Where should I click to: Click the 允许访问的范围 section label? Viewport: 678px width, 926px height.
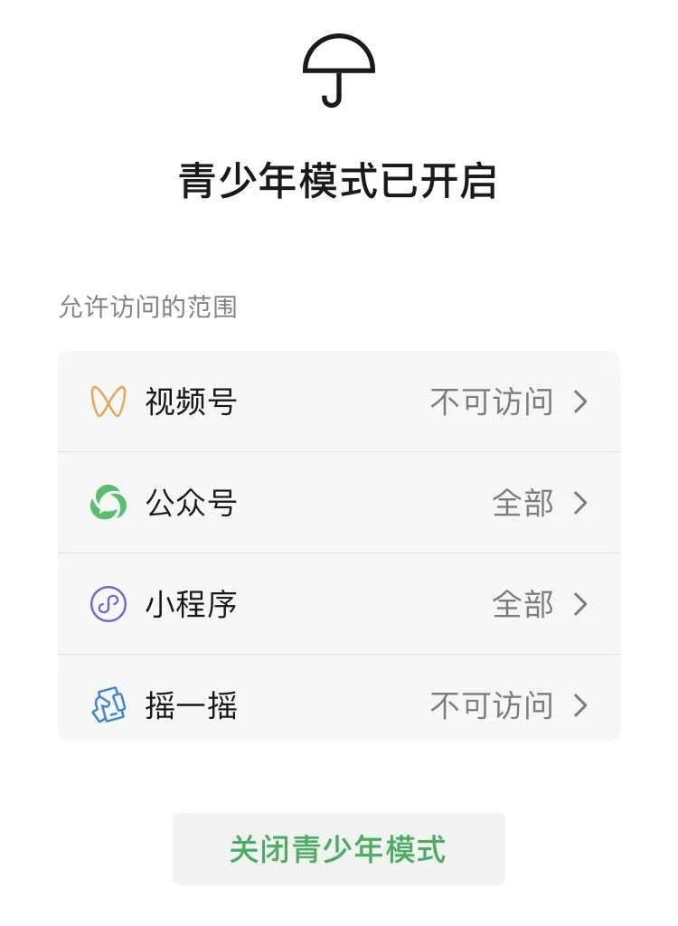147,307
